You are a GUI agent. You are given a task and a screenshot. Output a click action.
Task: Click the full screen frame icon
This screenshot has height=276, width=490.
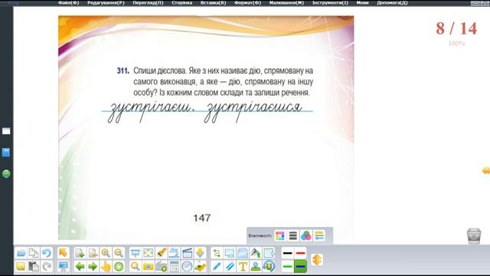pyautogui.click(x=148, y=253)
